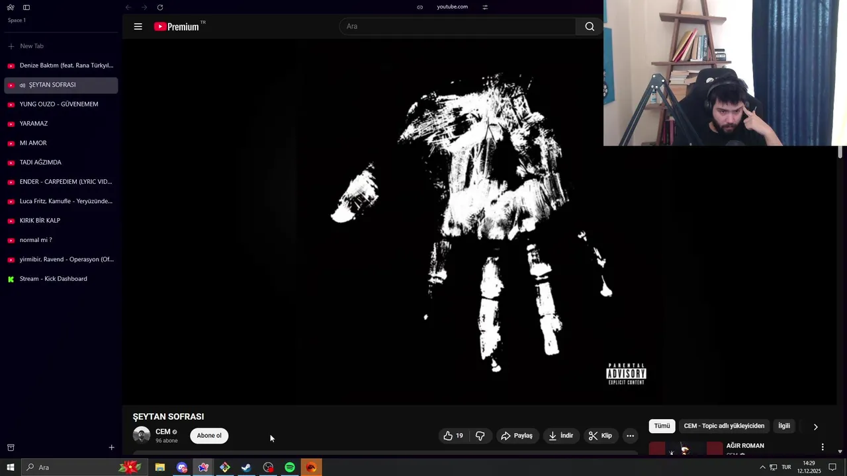Open the taskbar clock and date

click(809, 467)
